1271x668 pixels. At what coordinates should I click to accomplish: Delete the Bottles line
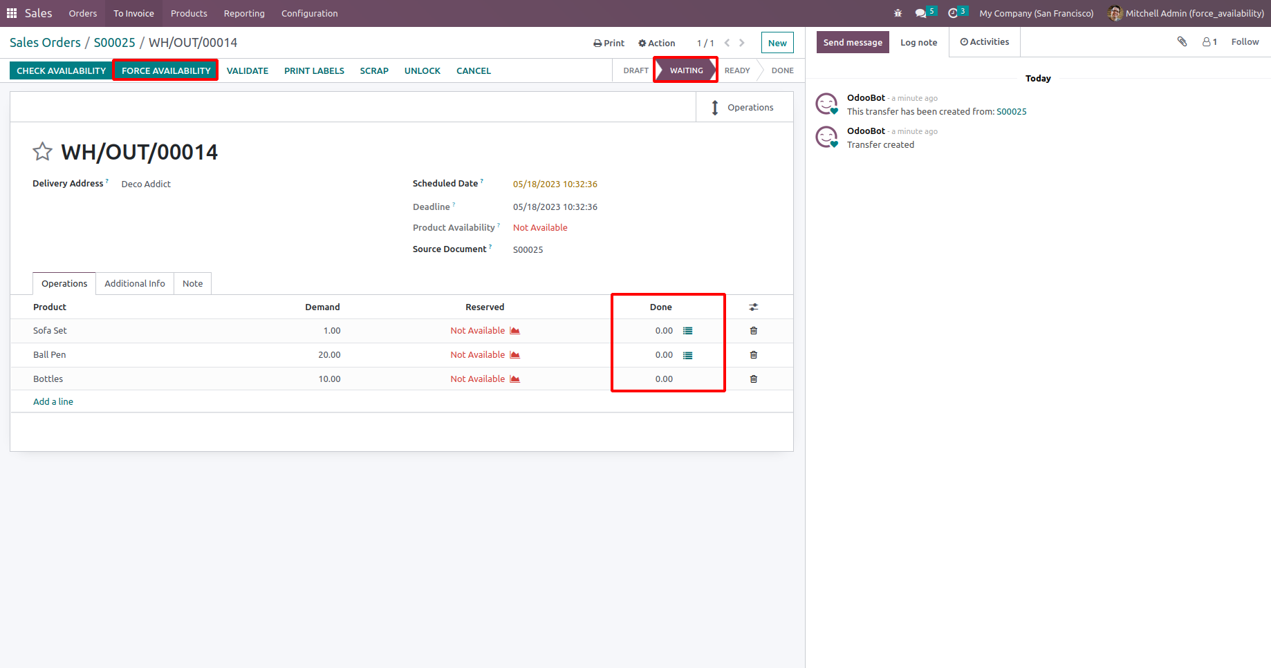754,379
